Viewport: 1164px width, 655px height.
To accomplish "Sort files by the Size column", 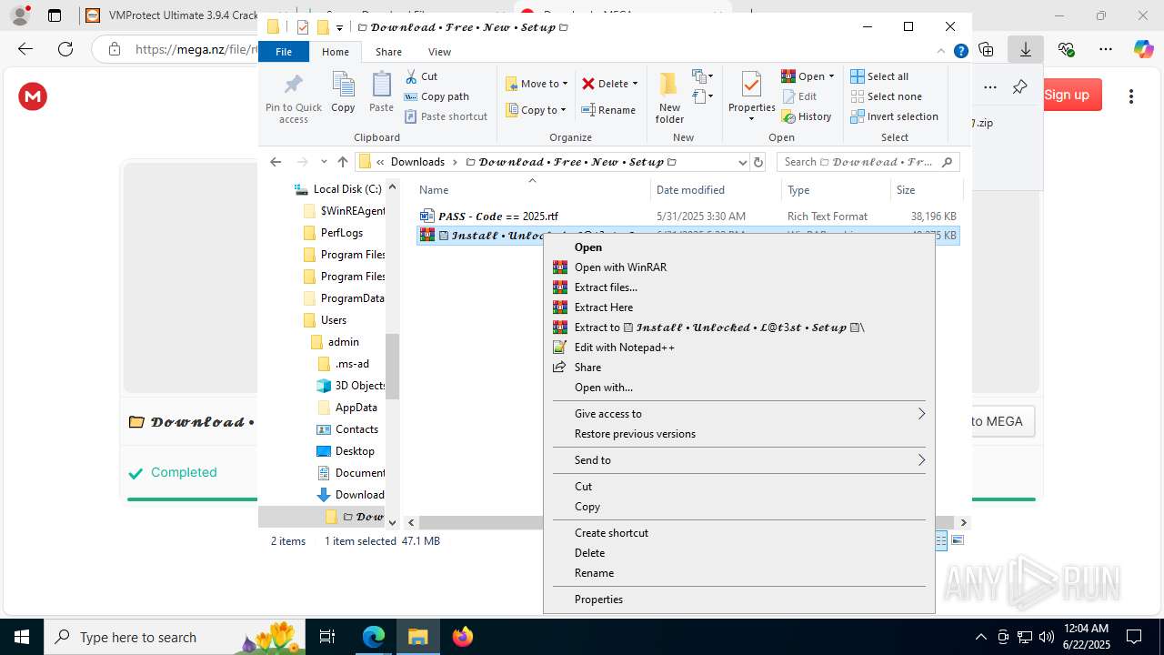I will [x=925, y=190].
